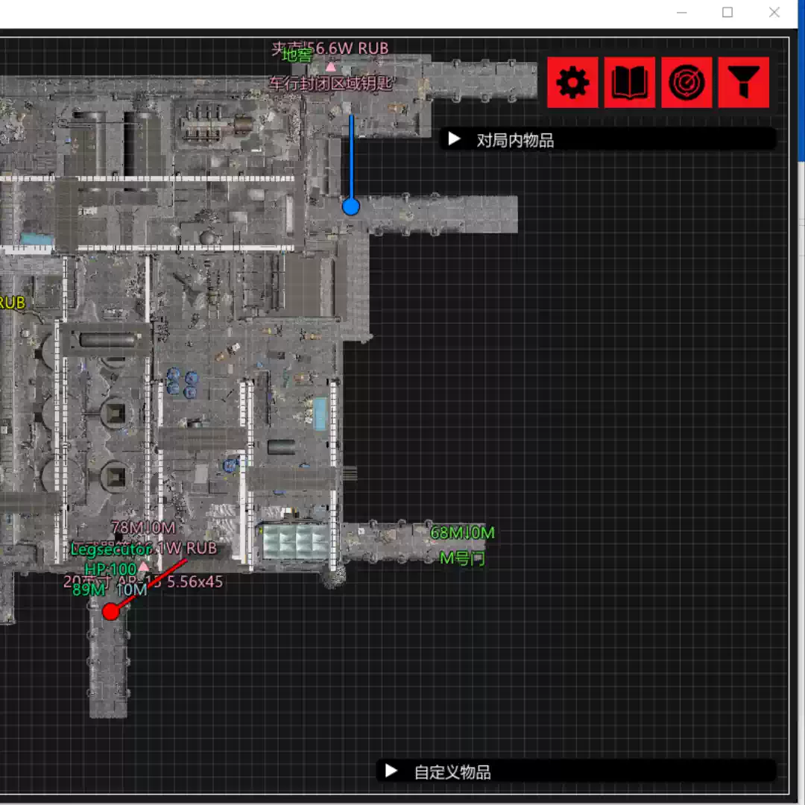Image resolution: width=805 pixels, height=805 pixels.
Task: Open the settings gear icon
Action: click(x=572, y=82)
